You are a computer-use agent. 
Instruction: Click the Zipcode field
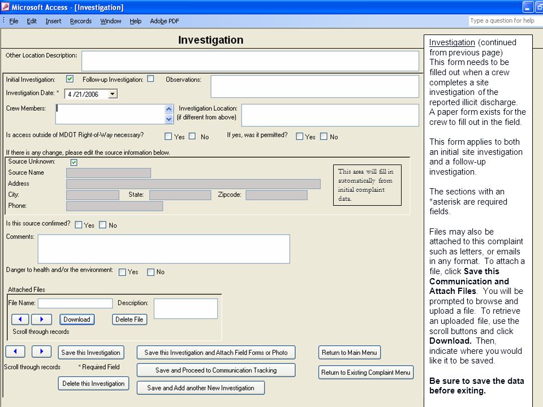click(277, 195)
